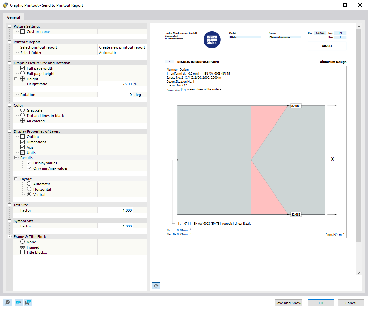Switch to the General tab
The image size is (368, 310).
[x=13, y=17]
